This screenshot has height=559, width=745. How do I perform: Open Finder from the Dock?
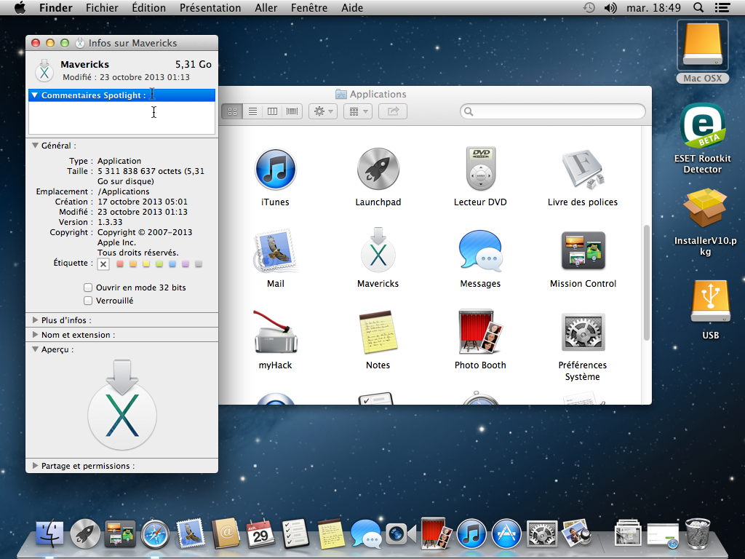(50, 534)
